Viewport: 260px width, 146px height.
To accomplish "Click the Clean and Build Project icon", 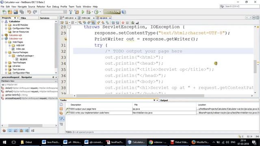I will (77, 12).
